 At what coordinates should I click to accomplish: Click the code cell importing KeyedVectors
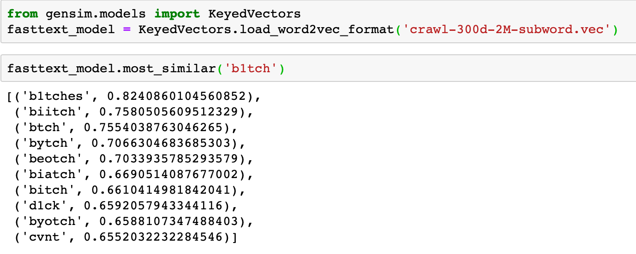point(318,22)
